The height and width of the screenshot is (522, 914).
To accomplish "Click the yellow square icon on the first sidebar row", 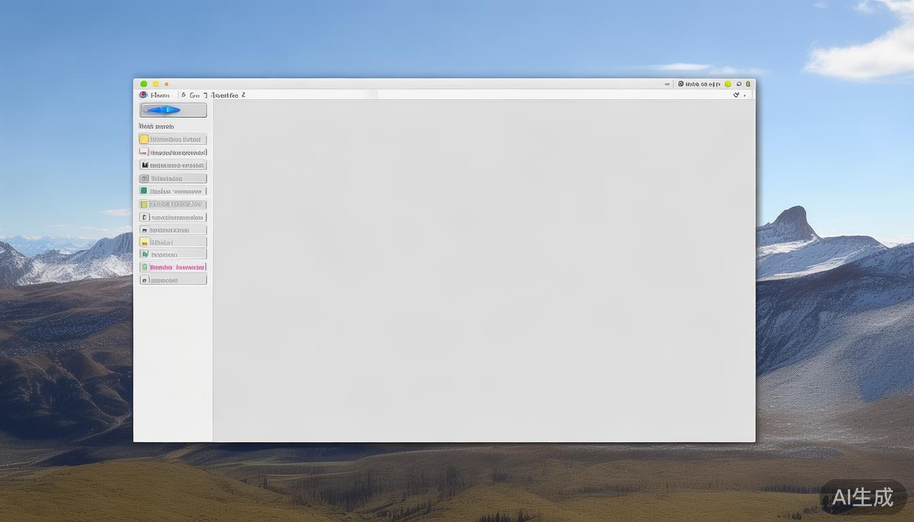I will click(x=144, y=139).
